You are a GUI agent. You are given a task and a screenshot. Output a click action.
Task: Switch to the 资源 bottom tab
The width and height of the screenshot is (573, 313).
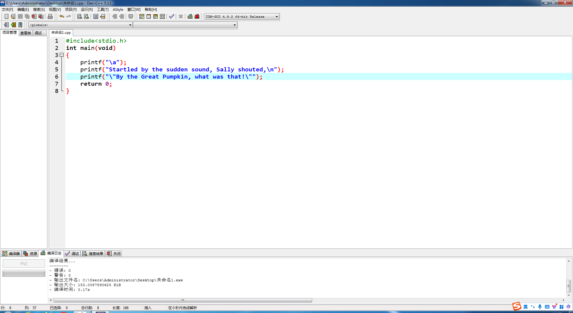pyautogui.click(x=30, y=254)
